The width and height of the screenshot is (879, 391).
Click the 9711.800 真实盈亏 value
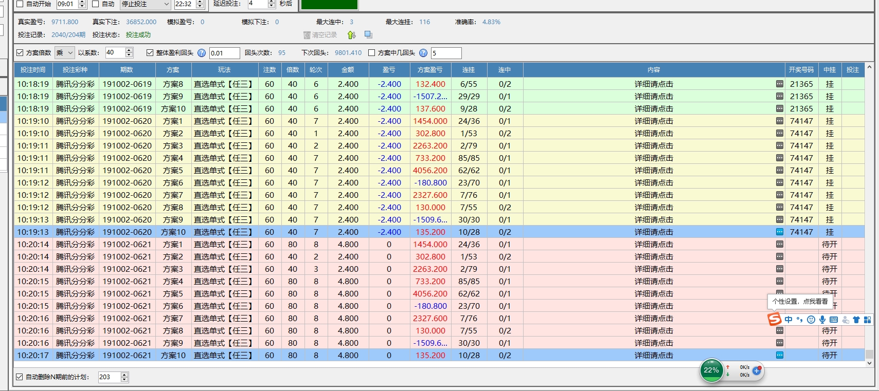click(x=65, y=22)
